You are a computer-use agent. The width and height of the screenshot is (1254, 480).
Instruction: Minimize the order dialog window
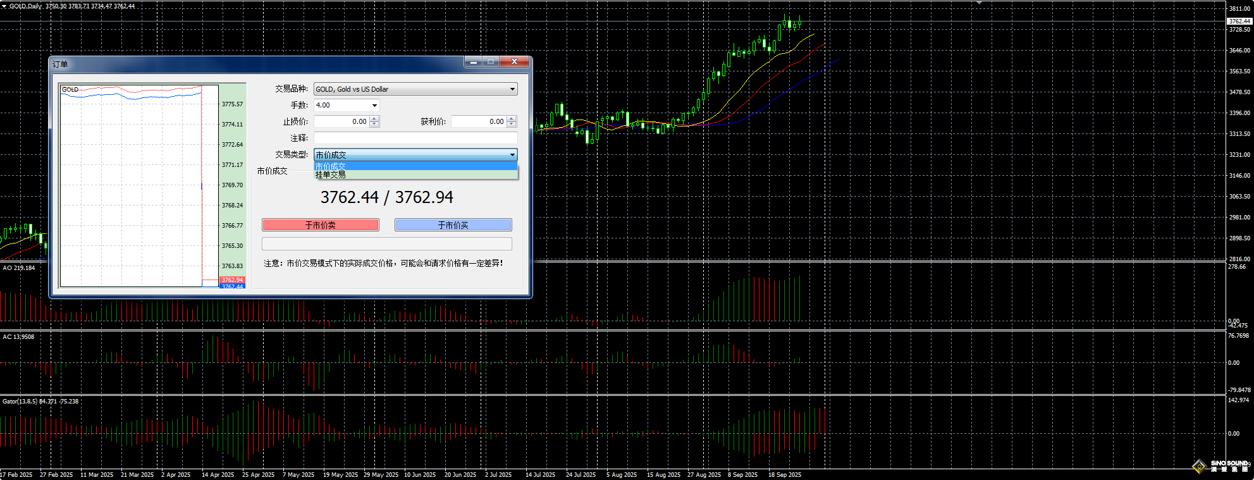click(x=473, y=62)
